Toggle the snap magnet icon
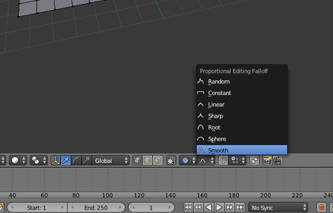Viewport: 333px width, 213px height. [x=223, y=160]
